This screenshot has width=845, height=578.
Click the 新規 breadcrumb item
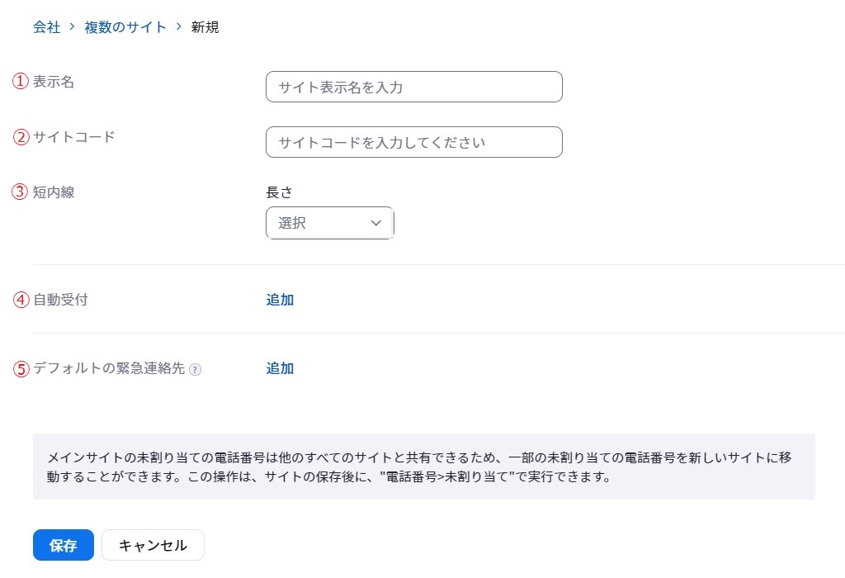point(205,27)
